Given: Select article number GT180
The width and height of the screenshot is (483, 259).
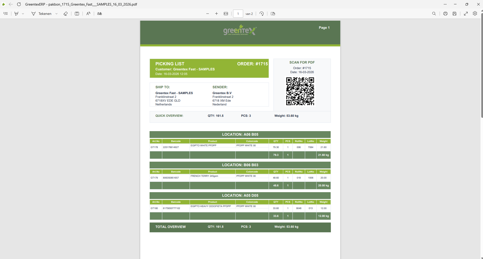Looking at the screenshot, I should 154,208.
